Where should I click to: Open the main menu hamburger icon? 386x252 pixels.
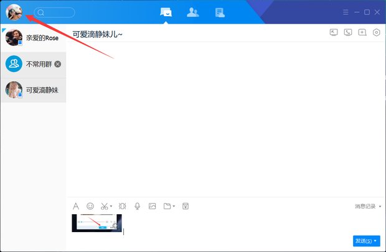click(346, 12)
